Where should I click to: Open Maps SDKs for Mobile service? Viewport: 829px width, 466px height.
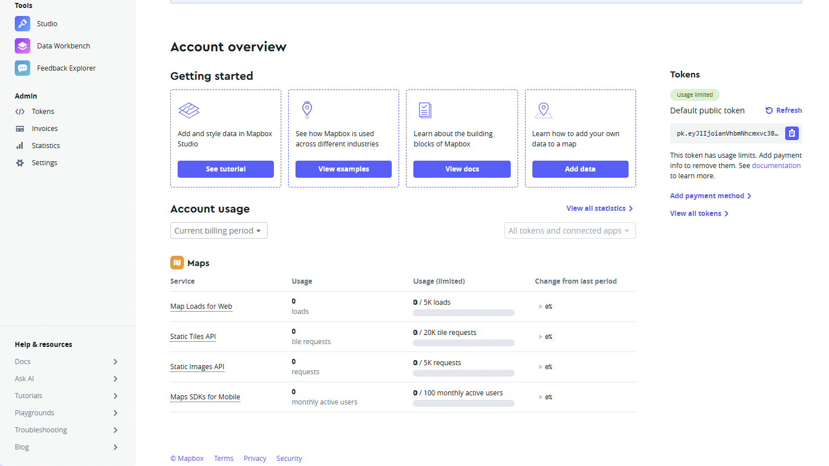coord(205,397)
